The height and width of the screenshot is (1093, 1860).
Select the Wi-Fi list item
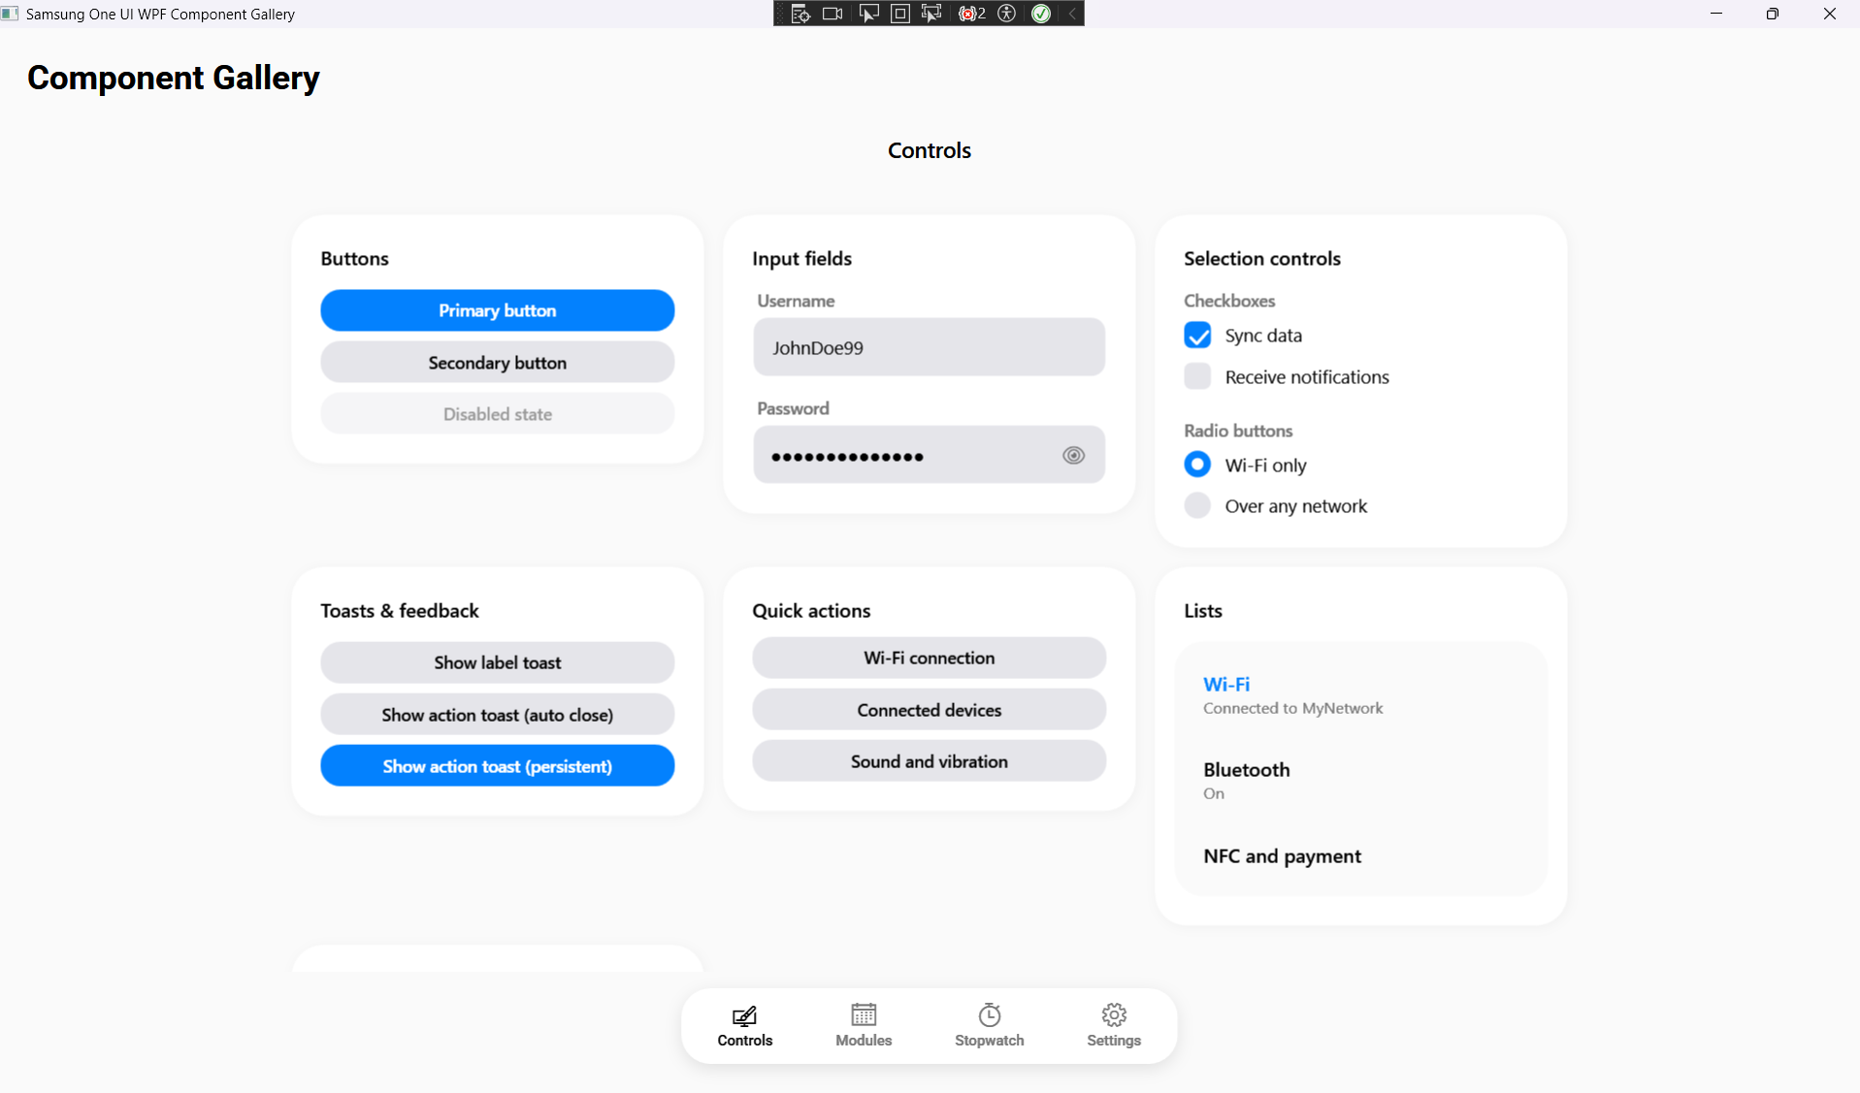(x=1360, y=695)
